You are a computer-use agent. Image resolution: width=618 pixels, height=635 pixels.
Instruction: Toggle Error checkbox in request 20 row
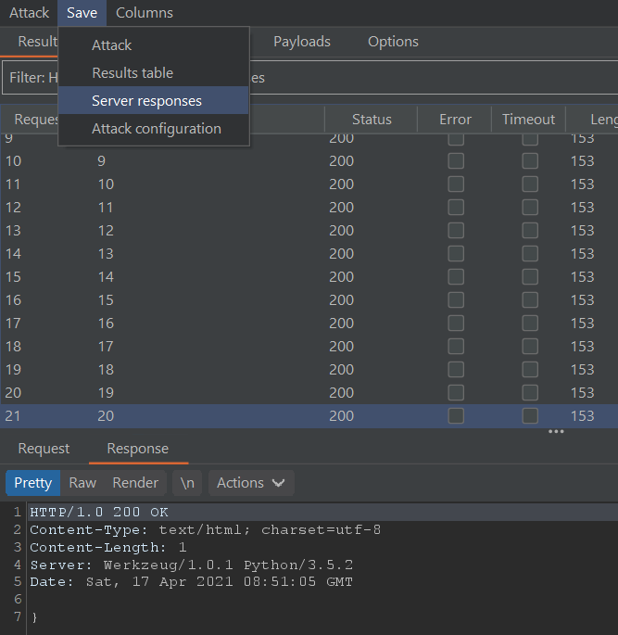coord(456,393)
